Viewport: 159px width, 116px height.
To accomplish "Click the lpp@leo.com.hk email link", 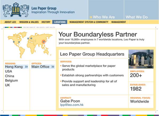I will 72,105.
